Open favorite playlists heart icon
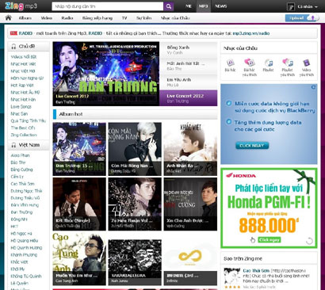 coord(288,63)
